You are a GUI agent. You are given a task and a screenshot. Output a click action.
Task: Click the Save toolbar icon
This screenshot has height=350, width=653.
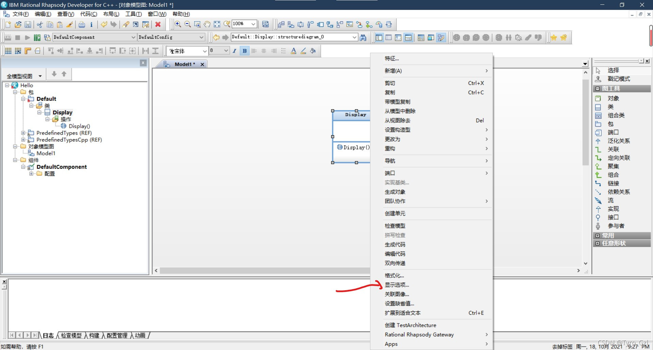pyautogui.click(x=28, y=24)
